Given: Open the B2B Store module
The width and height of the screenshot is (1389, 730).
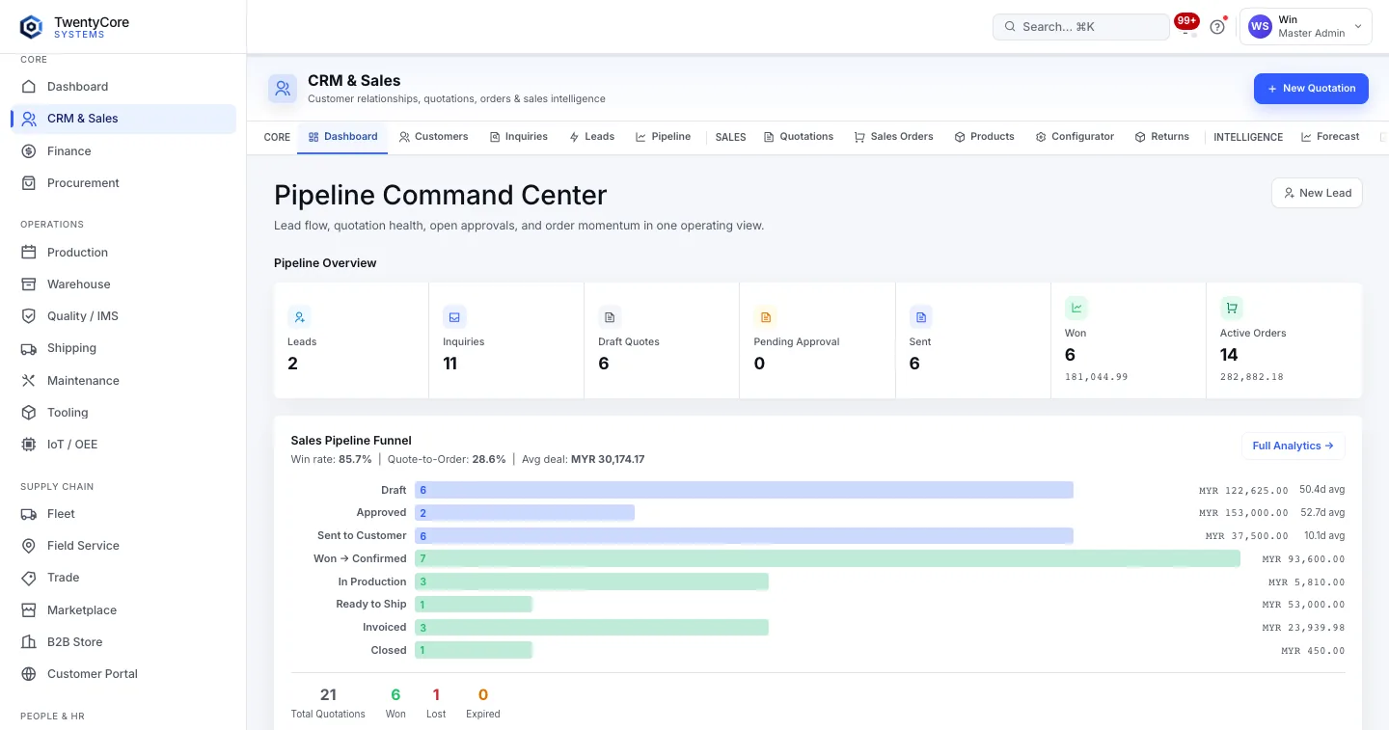Looking at the screenshot, I should click(123, 642).
